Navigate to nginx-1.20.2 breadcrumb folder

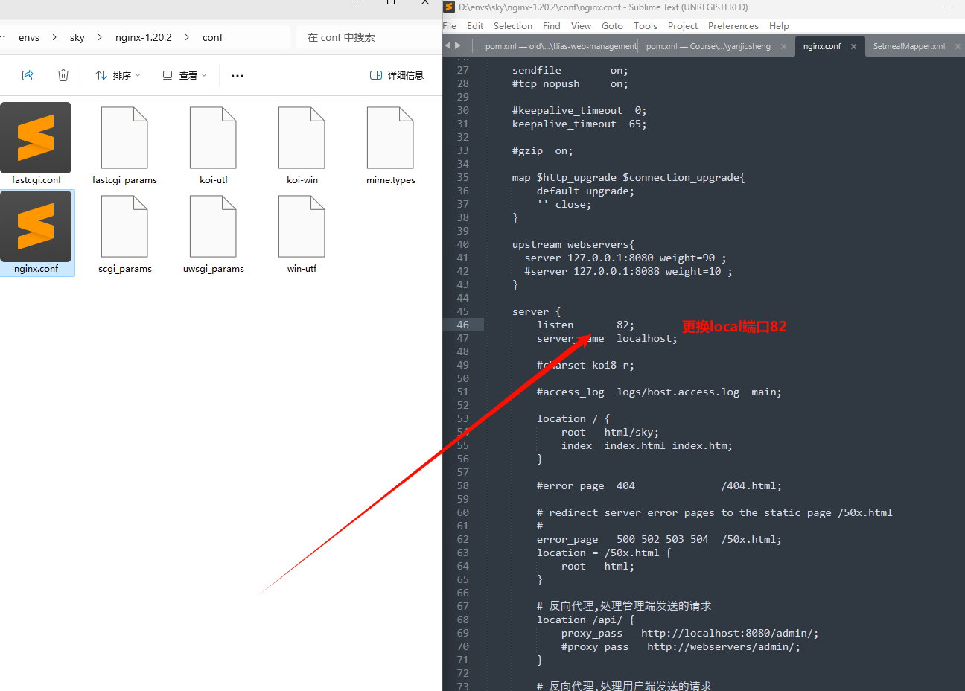(x=144, y=37)
